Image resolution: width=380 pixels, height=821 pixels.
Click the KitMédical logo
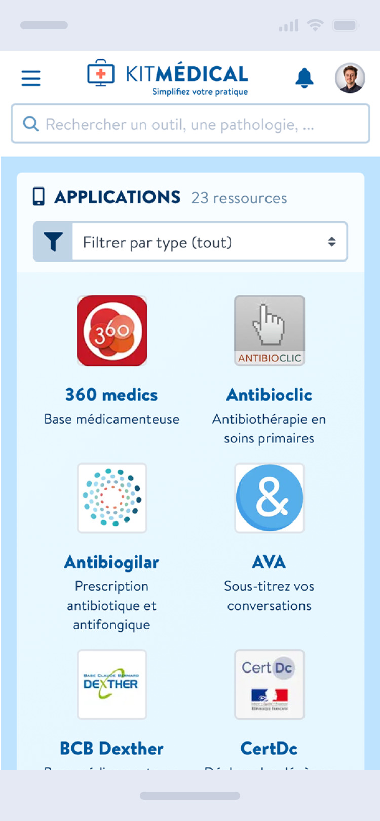pyautogui.click(x=168, y=78)
